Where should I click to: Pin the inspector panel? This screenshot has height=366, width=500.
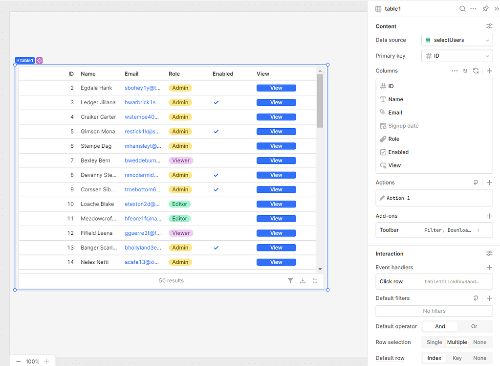tap(485, 9)
